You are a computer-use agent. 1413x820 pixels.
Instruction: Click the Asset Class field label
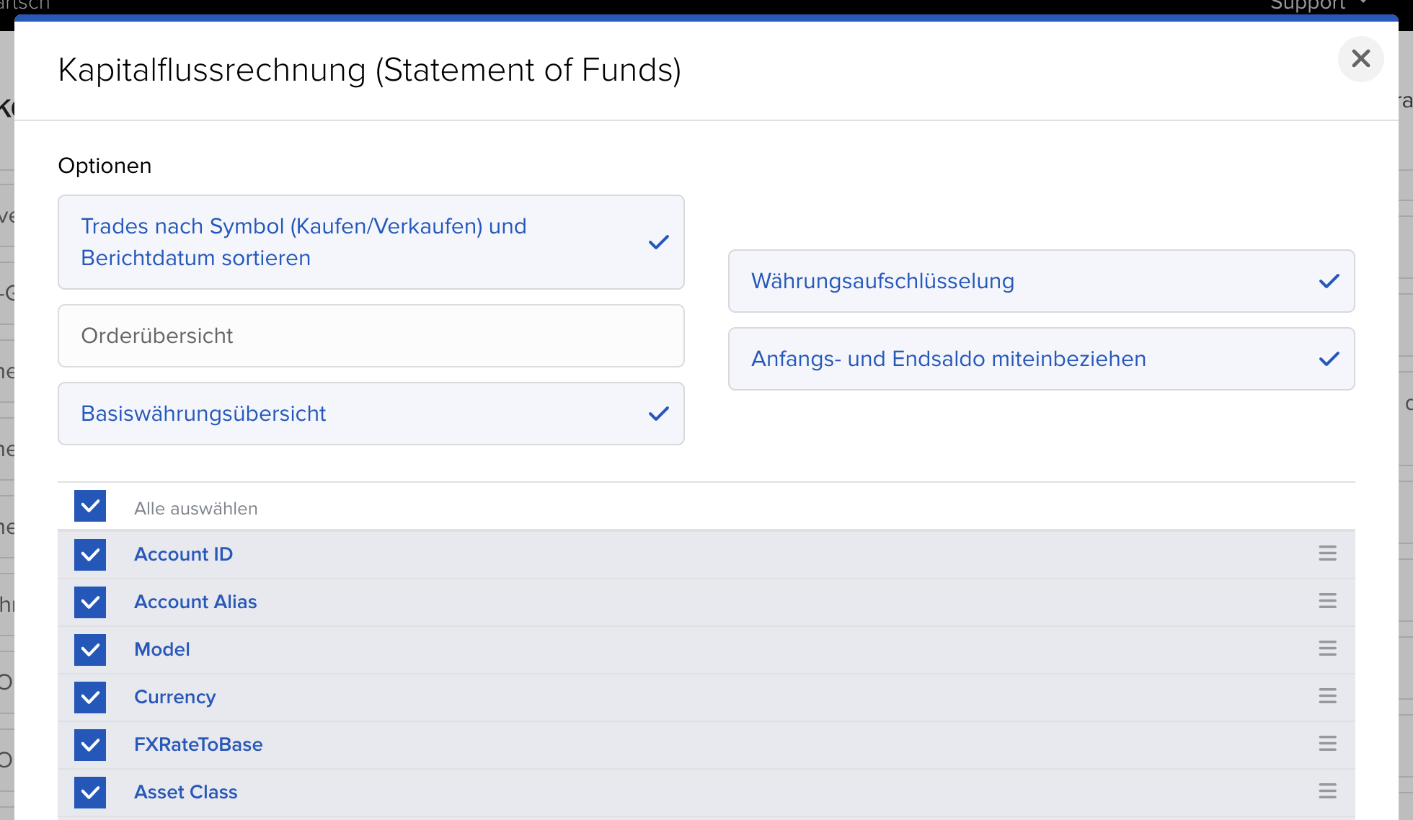(185, 792)
